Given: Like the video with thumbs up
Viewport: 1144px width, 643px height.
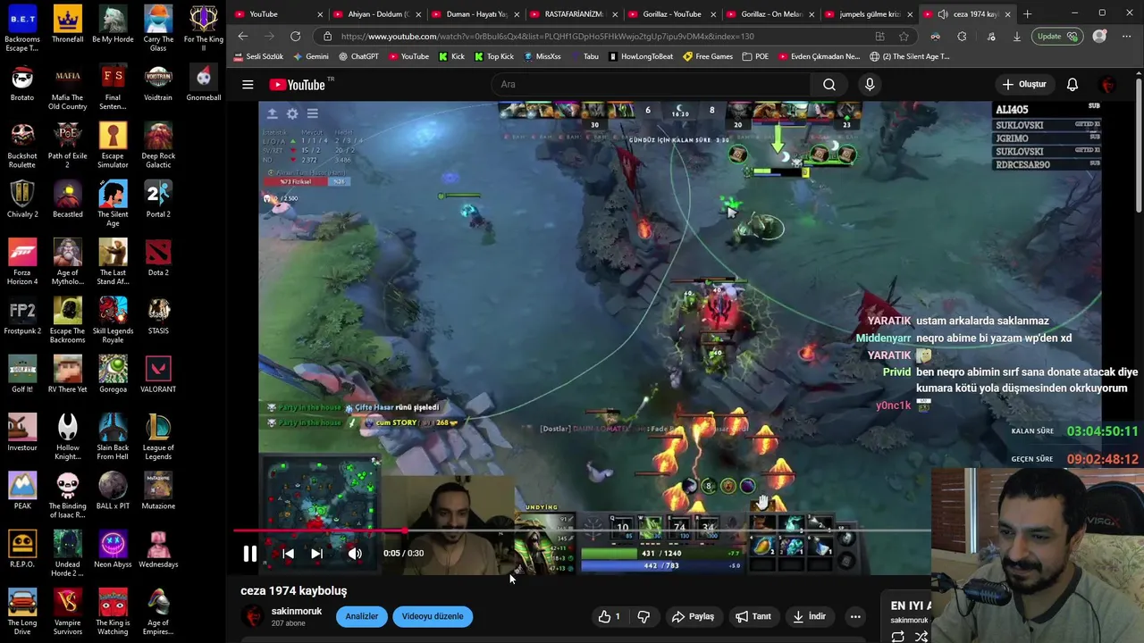Looking at the screenshot, I should (610, 616).
